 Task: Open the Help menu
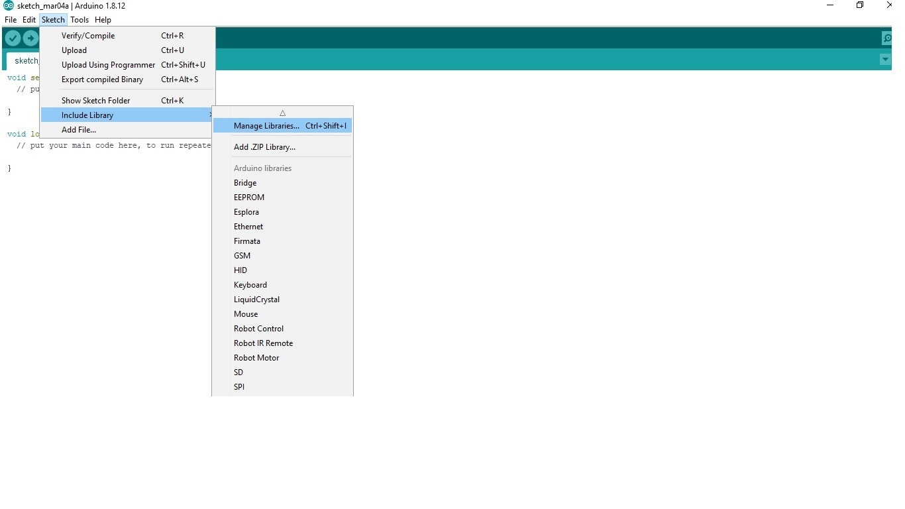point(103,20)
